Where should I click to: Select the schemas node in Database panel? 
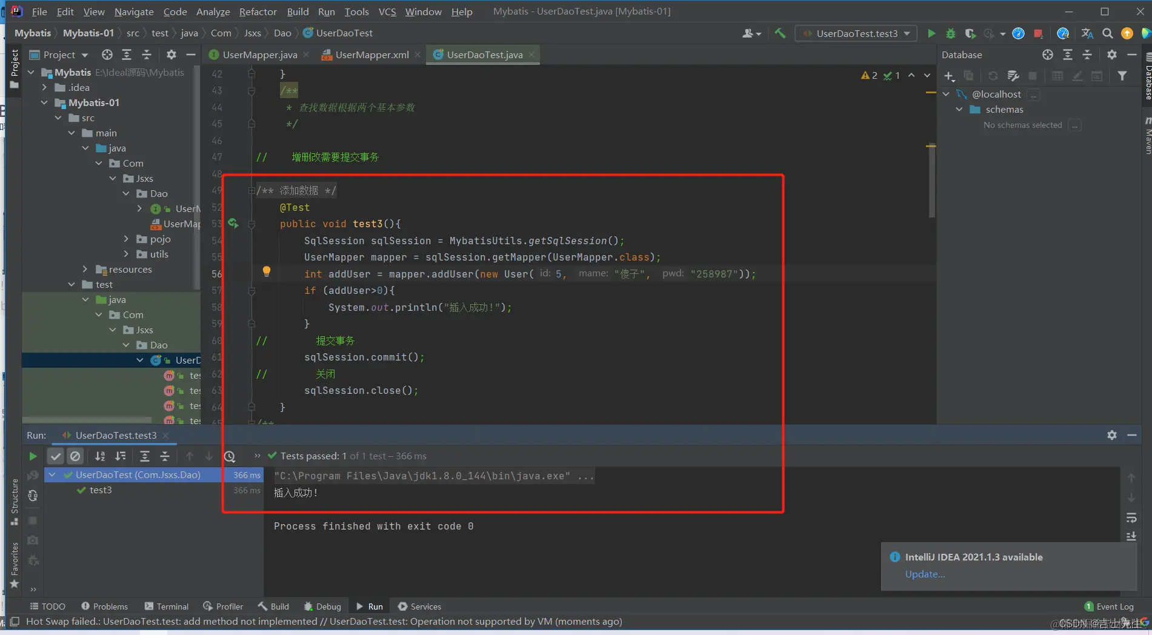[1004, 109]
